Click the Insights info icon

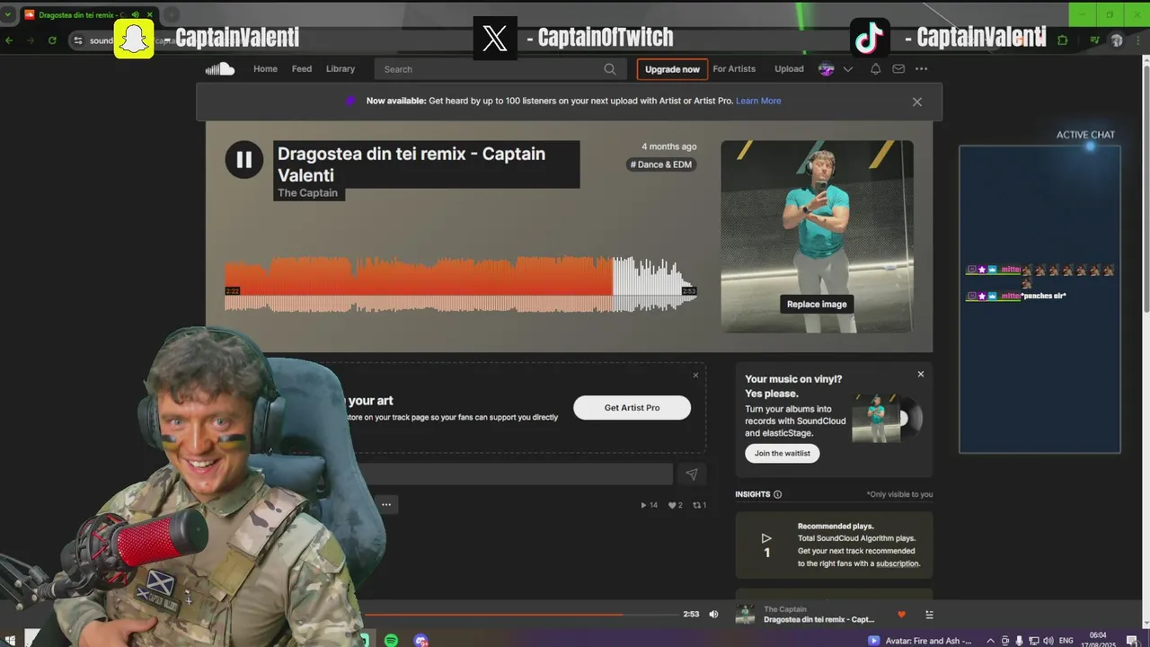777,494
